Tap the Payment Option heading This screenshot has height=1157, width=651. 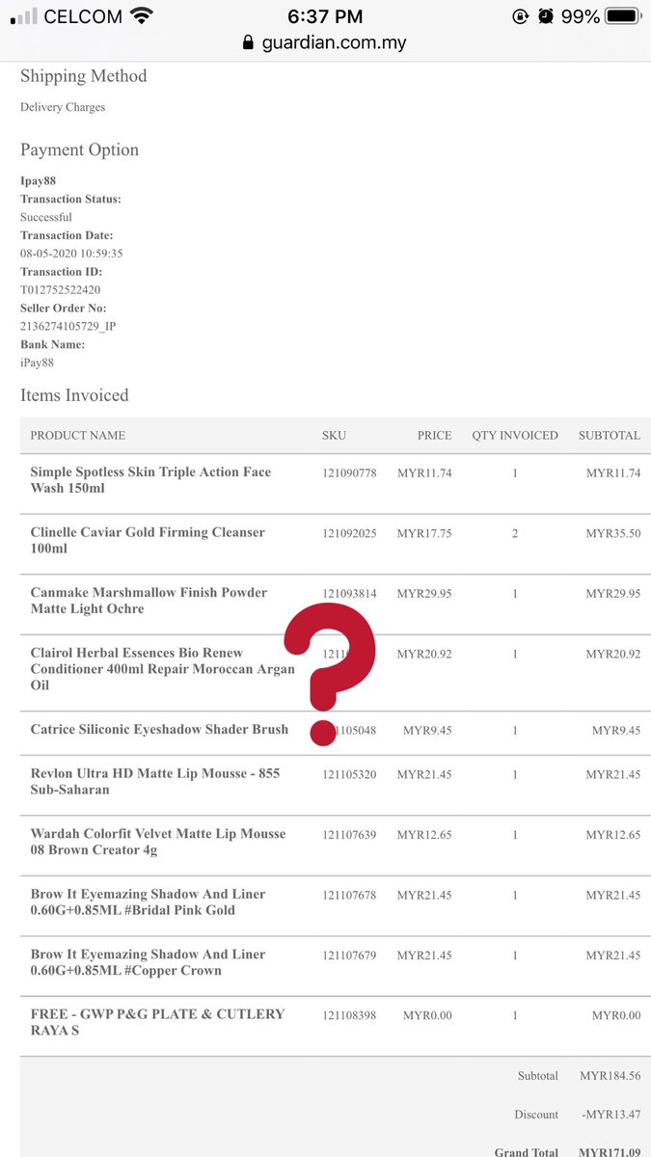pos(79,149)
